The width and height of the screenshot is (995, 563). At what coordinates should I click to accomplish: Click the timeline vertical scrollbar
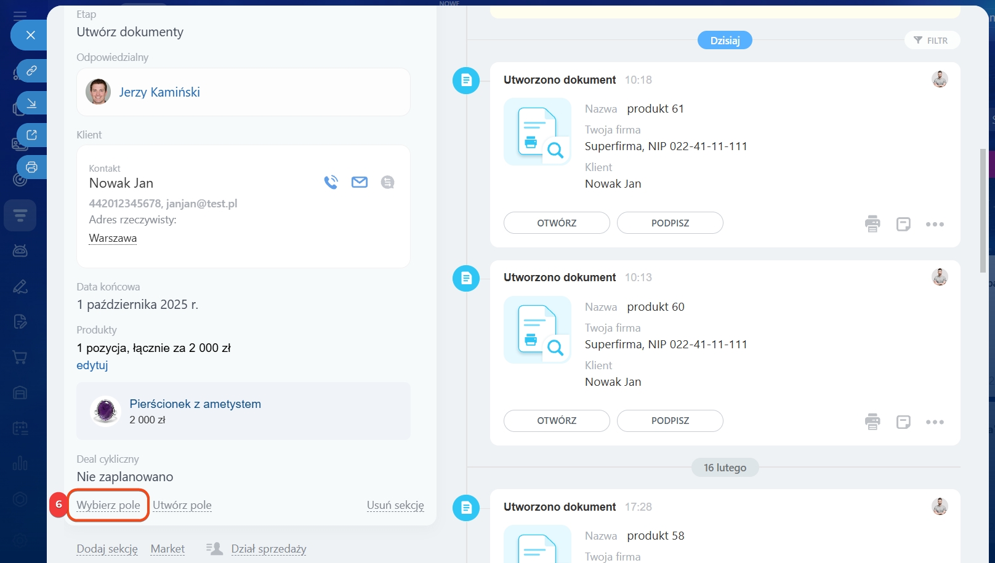(x=983, y=210)
